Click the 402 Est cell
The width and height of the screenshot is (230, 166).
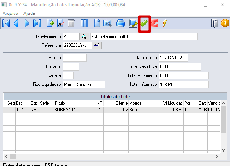click(23, 110)
